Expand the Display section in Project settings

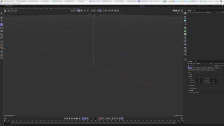point(191,90)
